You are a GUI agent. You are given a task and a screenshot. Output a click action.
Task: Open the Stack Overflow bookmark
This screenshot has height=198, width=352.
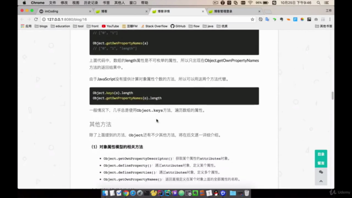click(x=154, y=26)
